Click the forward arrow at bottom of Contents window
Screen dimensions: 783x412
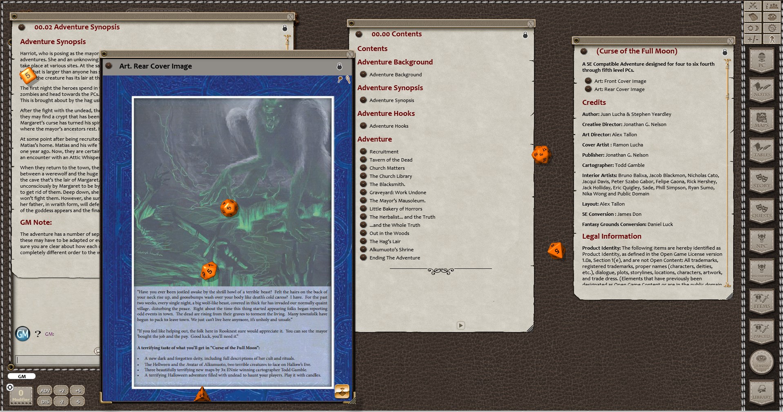point(461,326)
